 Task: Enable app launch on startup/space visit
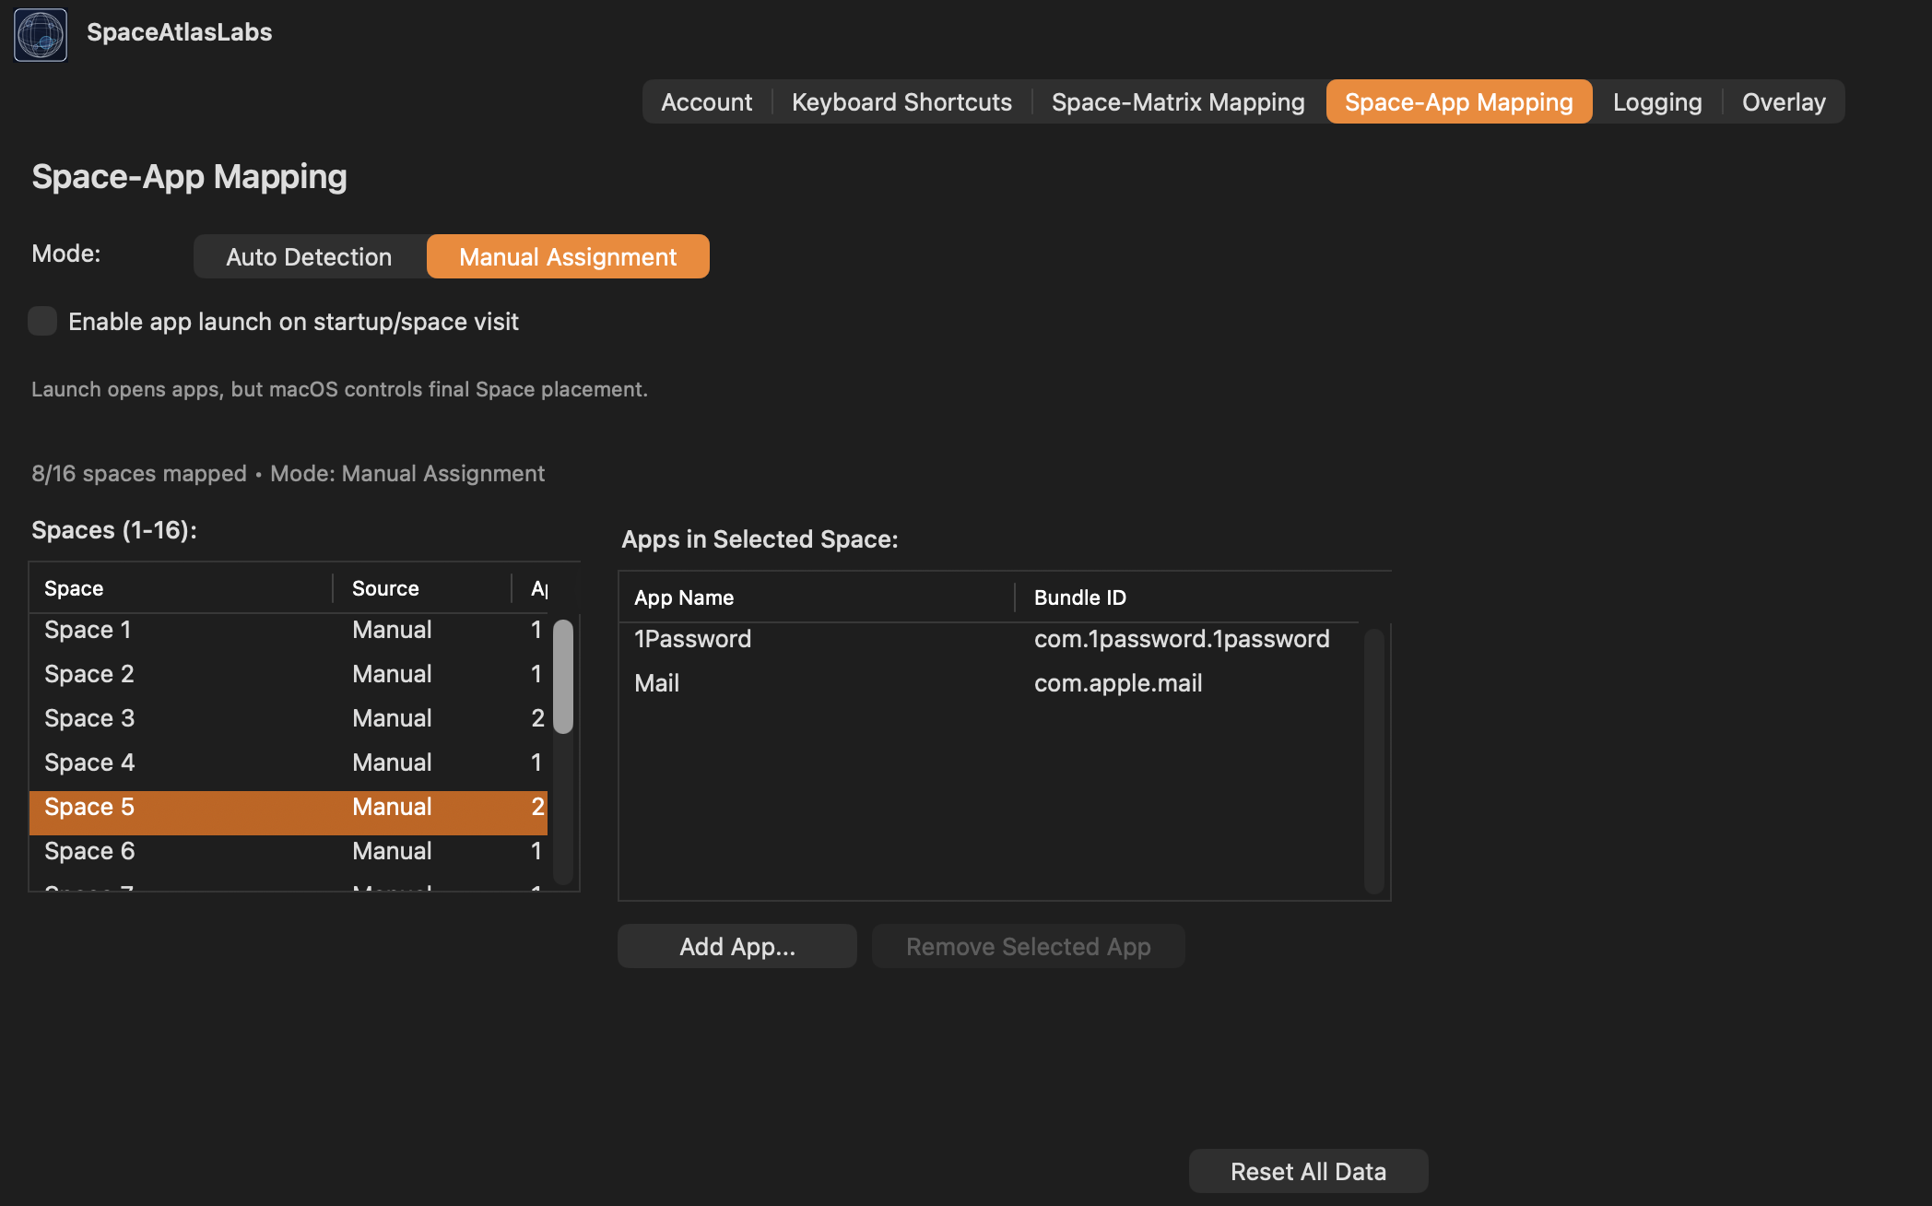tap(42, 321)
